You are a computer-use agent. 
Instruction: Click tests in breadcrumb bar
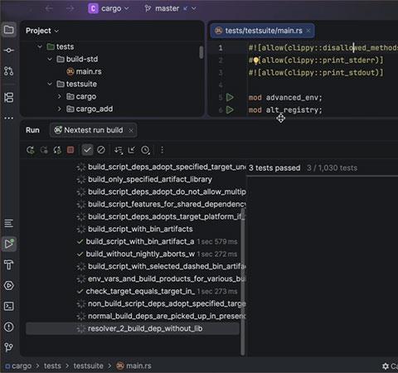[52, 366]
